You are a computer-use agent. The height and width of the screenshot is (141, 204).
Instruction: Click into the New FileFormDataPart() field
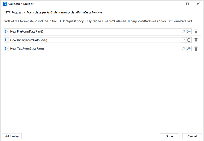pyautogui.click(x=89, y=31)
